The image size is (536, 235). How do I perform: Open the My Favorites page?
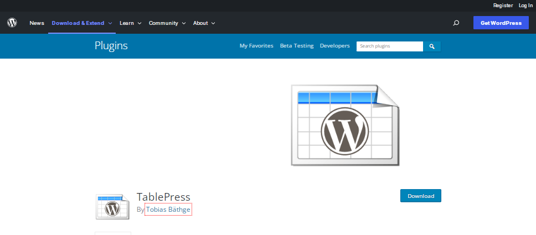point(256,46)
